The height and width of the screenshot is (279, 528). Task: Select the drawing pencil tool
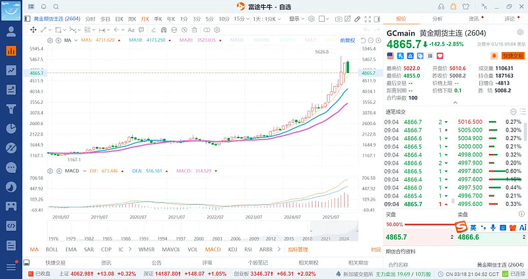pos(357,19)
